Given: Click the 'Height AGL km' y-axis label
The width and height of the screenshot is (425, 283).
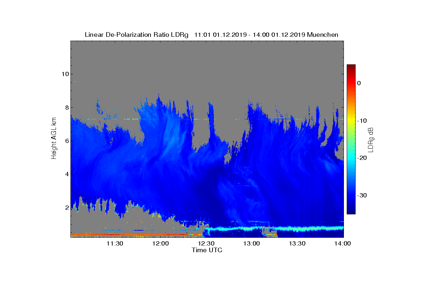Looking at the screenshot, I should pyautogui.click(x=54, y=139).
